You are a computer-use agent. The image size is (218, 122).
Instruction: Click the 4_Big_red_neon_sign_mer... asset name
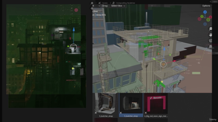[156, 116]
